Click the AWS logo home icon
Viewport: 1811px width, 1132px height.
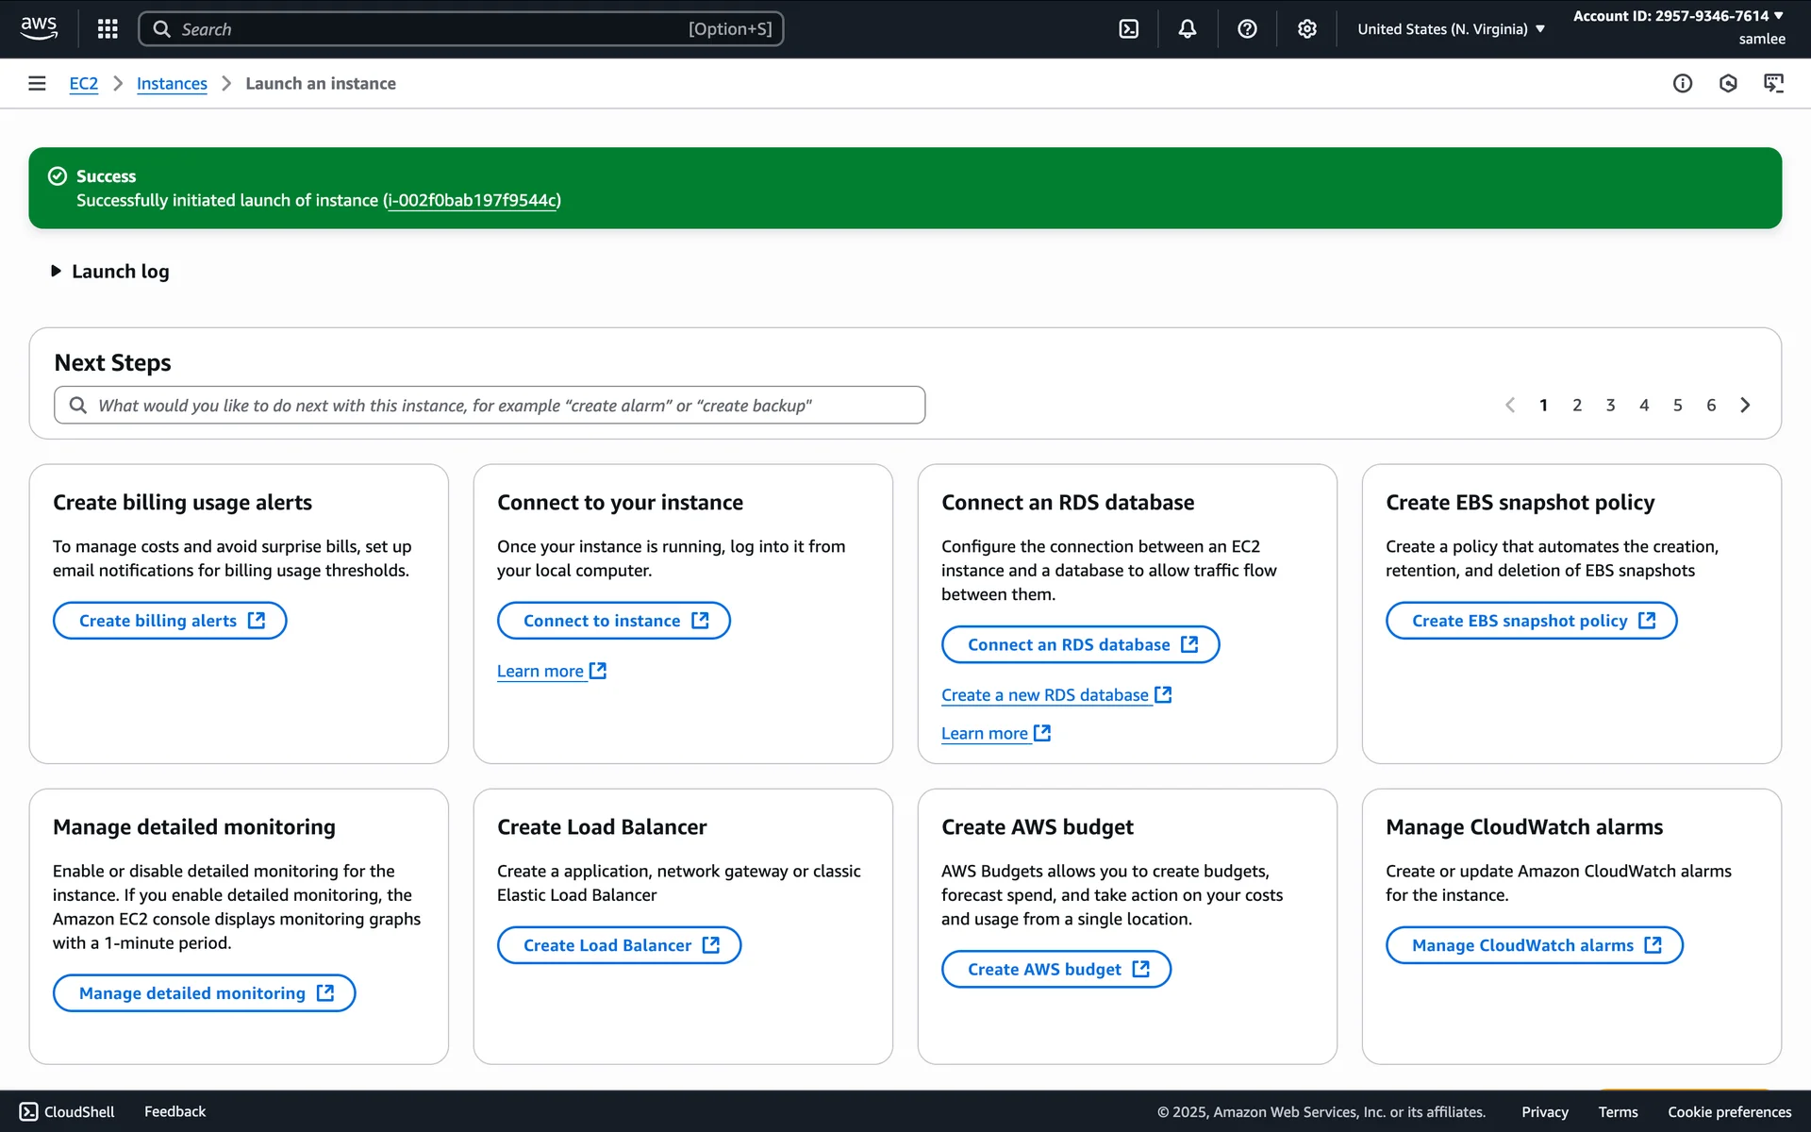39,28
